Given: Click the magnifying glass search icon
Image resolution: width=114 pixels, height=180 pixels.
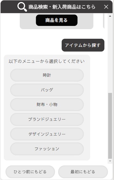Looking at the screenshot, I should pyautogui.click(x=22, y=7).
